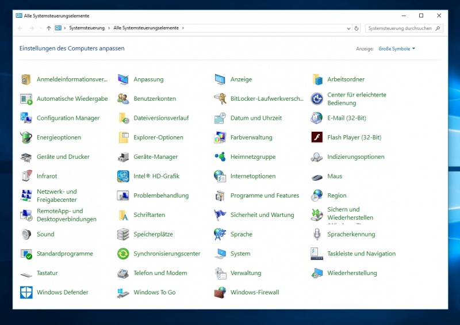Click the E-Mail (32-Bit) icon
Screen dimensions: 460x325
317,118
